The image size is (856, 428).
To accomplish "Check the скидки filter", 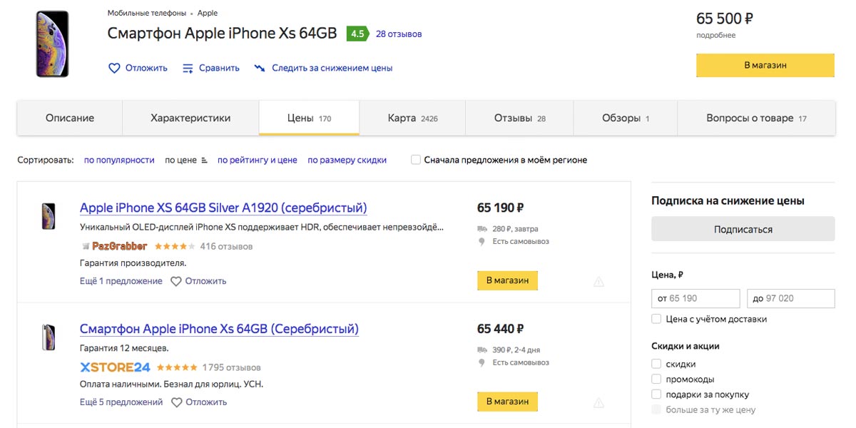I will (656, 364).
